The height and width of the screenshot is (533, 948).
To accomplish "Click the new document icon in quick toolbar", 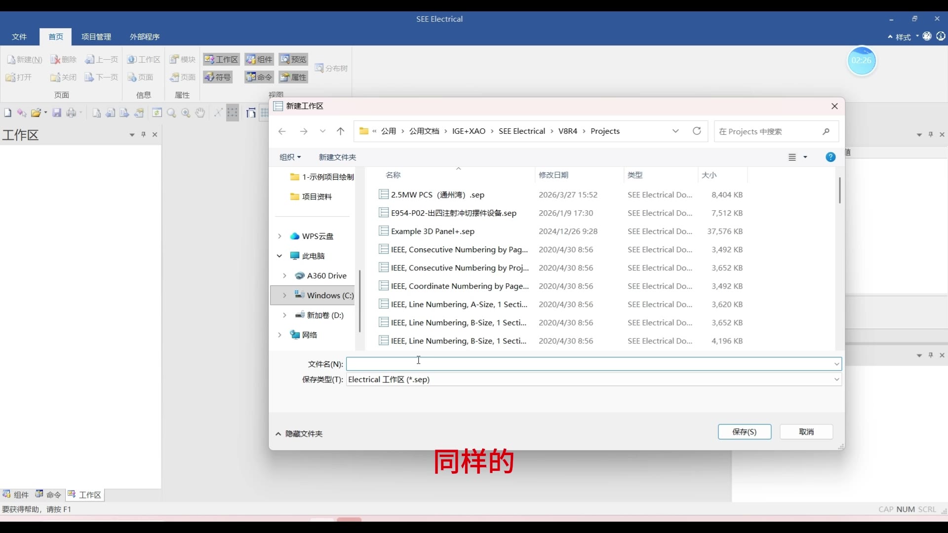I will (x=7, y=113).
